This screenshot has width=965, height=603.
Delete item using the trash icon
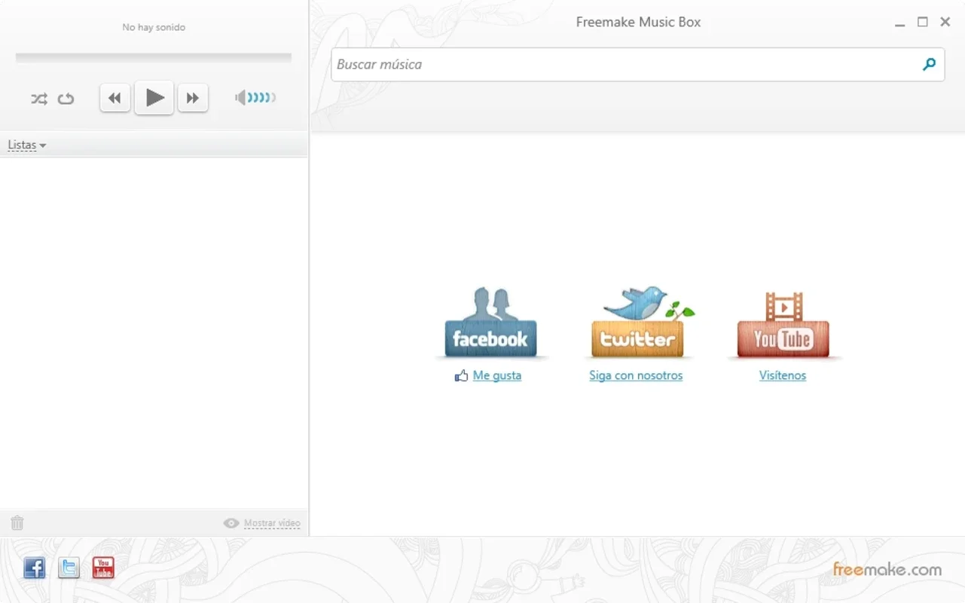pyautogui.click(x=17, y=522)
